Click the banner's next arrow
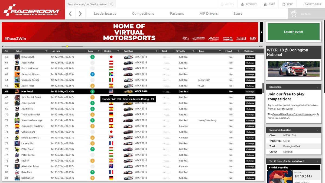The image size is (325, 183). tap(261, 32)
